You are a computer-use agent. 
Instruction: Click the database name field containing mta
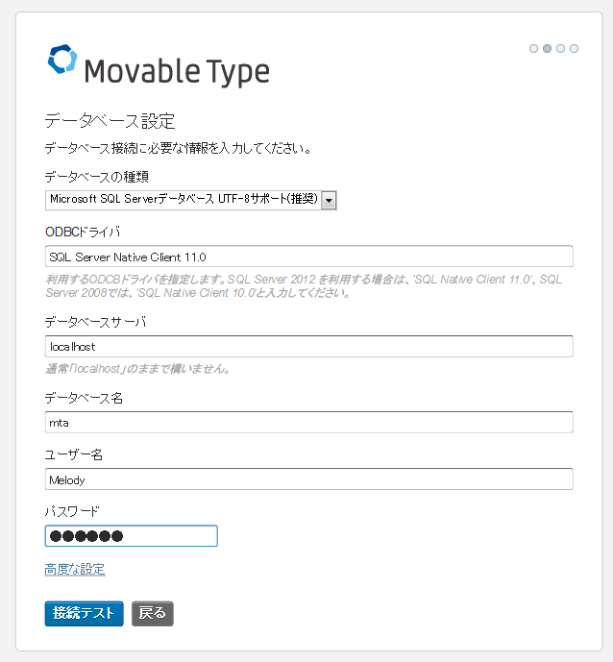309,422
